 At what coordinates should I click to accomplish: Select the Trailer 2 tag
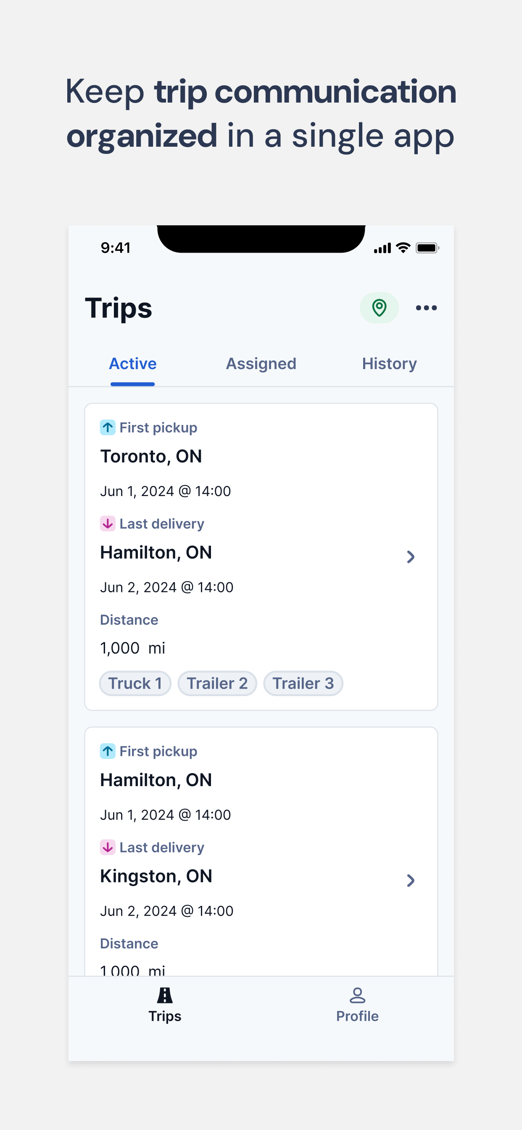pyautogui.click(x=217, y=684)
